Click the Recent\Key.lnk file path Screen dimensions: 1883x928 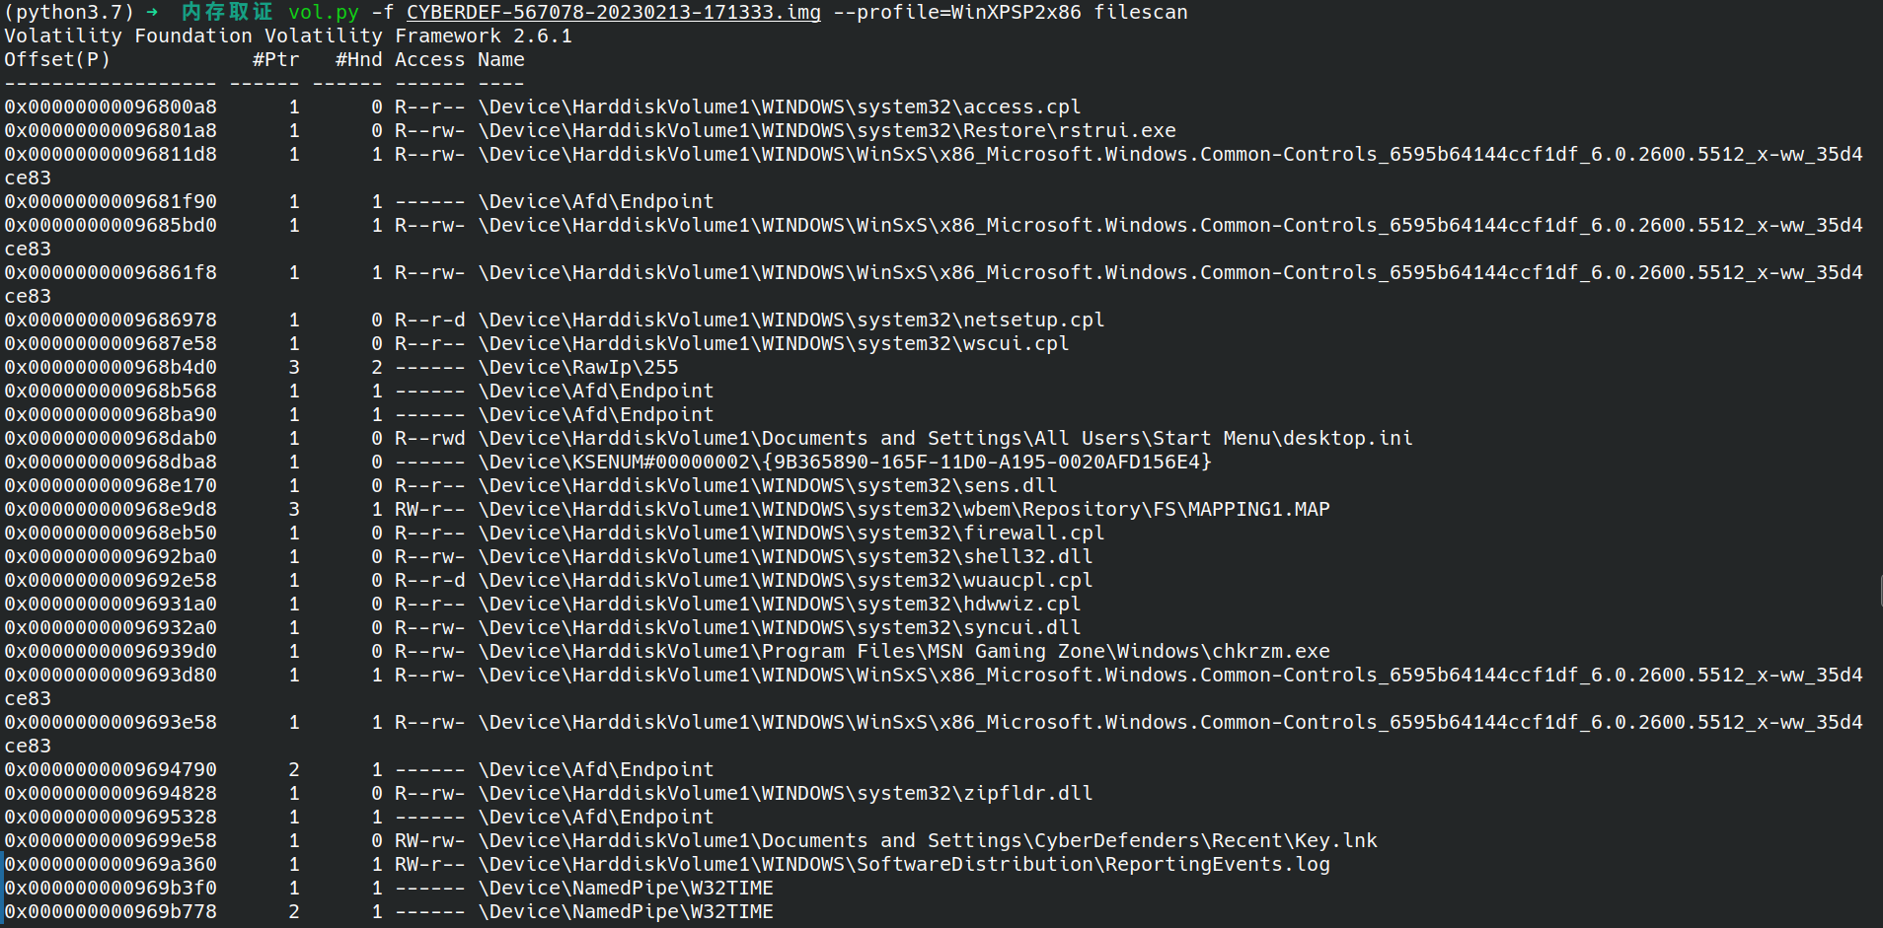coord(927,841)
